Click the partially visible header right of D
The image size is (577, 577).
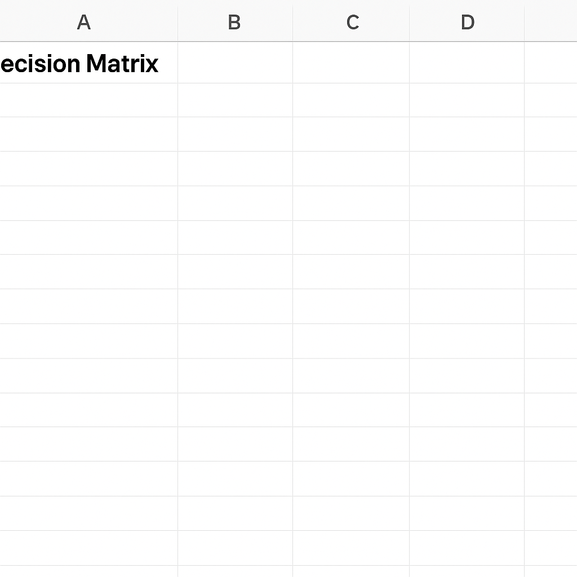tap(551, 23)
